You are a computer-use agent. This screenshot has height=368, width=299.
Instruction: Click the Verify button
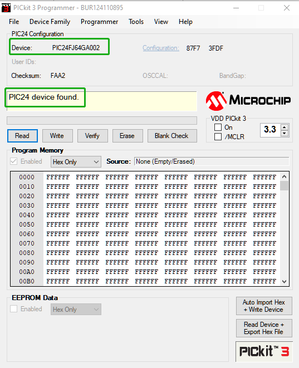(92, 136)
